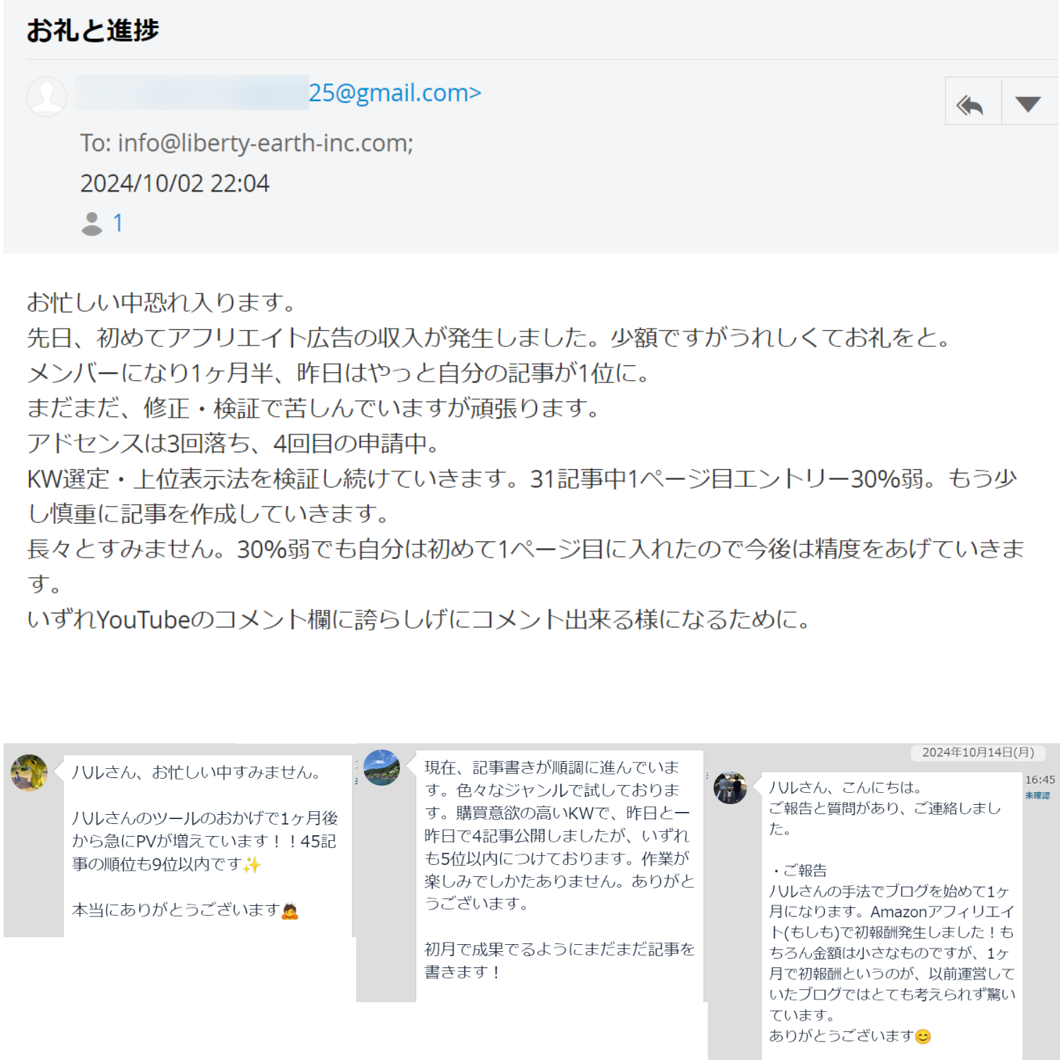Open the dropdown arrow beside reply

click(1028, 104)
